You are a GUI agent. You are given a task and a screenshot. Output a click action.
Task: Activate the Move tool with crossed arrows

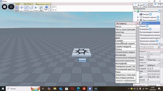coord(21,8)
